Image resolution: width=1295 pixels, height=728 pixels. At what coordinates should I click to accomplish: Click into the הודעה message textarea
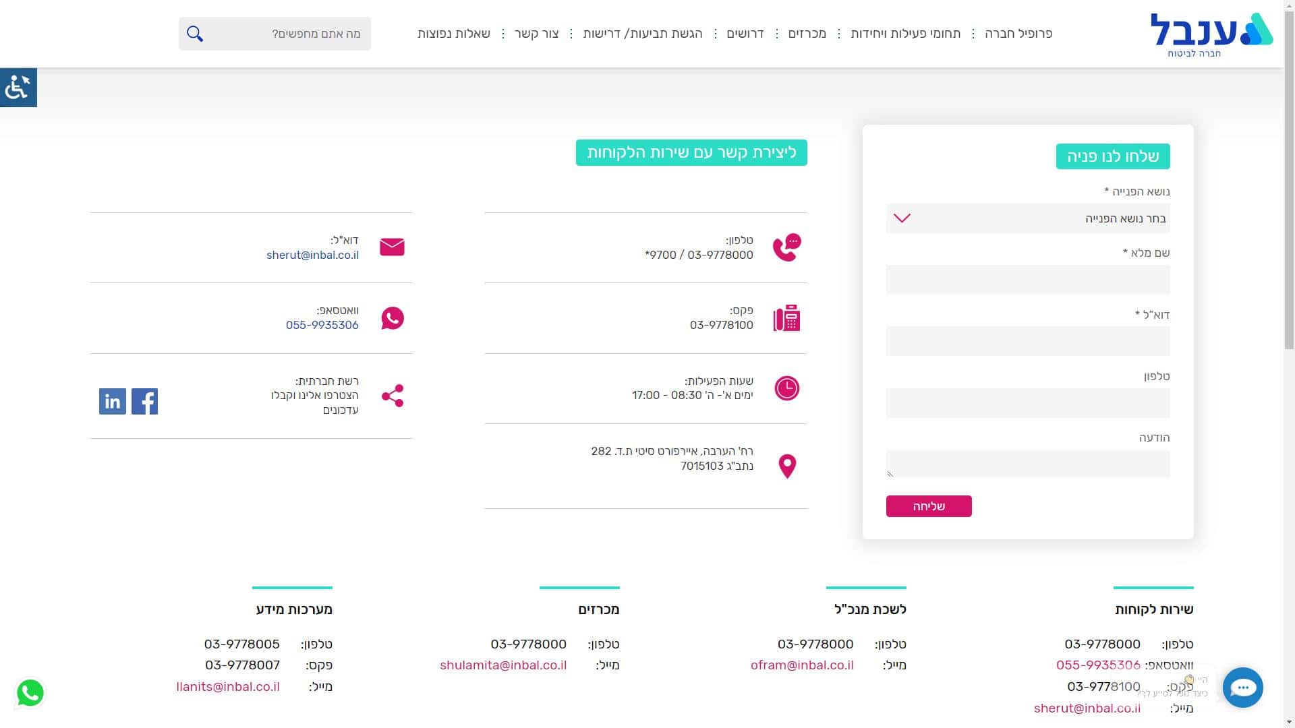(1027, 464)
